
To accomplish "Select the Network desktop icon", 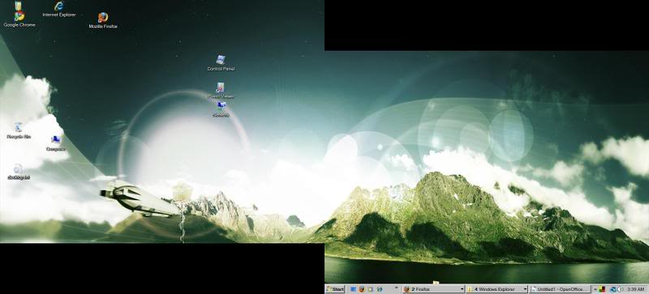I will [x=221, y=109].
